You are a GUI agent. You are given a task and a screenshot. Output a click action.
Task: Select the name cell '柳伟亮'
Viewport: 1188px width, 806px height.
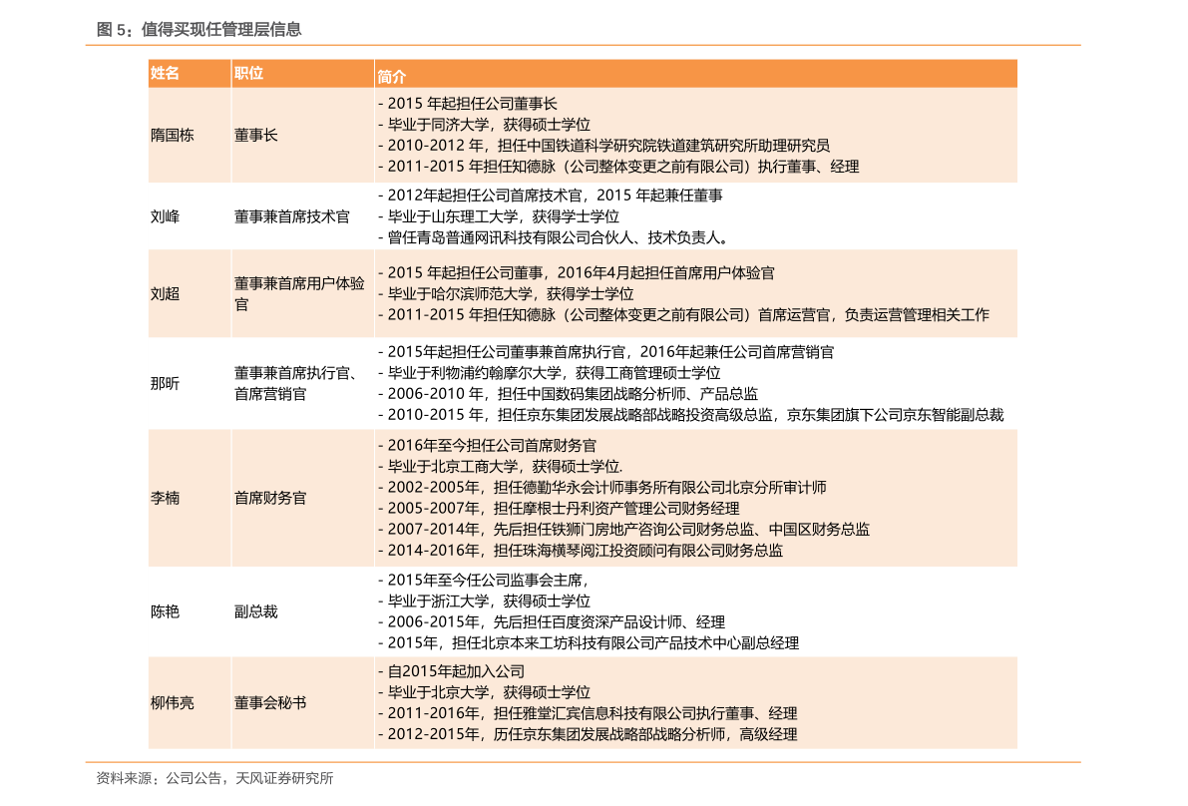coord(173,703)
